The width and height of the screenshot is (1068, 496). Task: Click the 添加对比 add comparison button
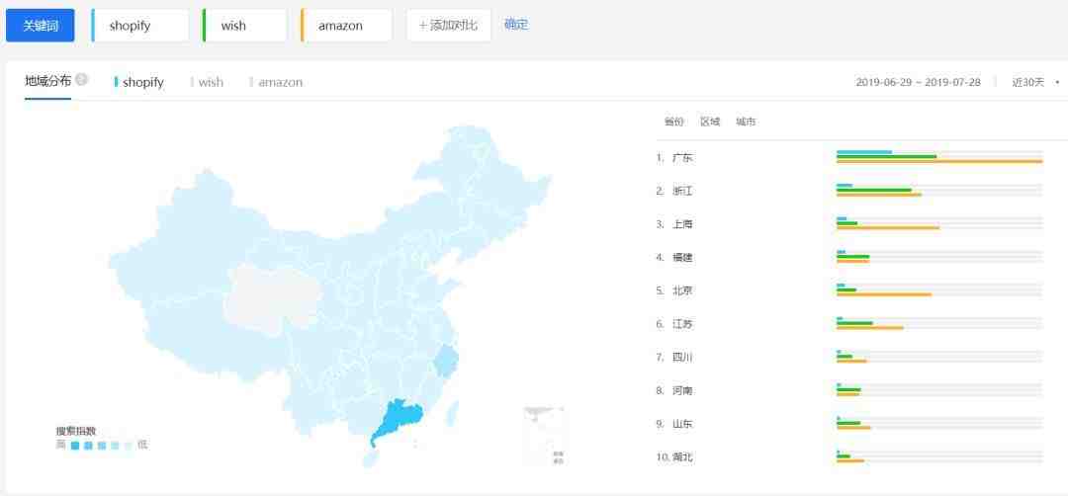[x=449, y=26]
